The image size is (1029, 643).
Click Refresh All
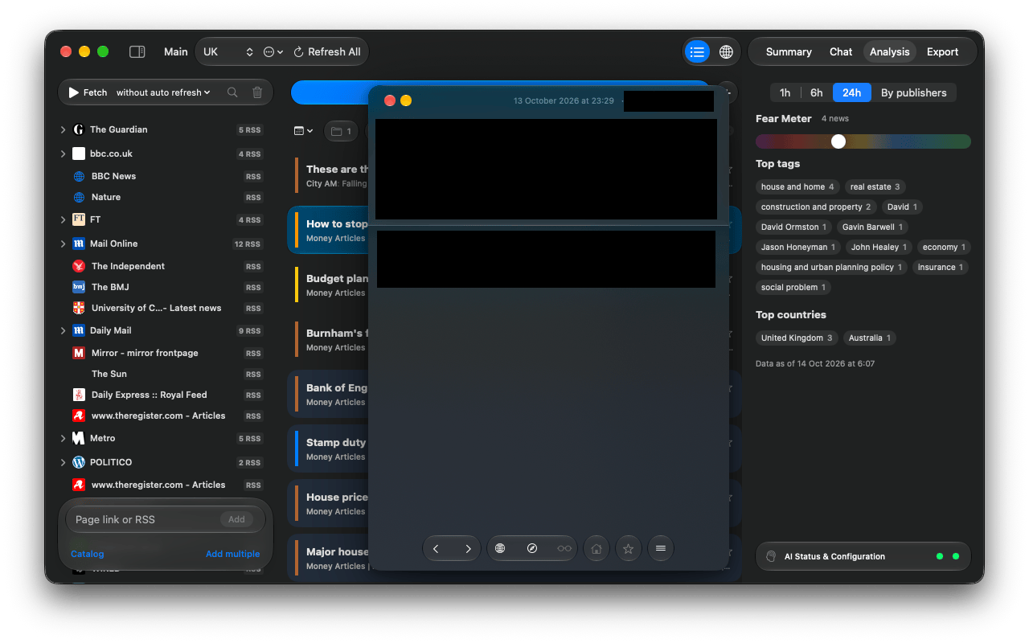(x=327, y=51)
